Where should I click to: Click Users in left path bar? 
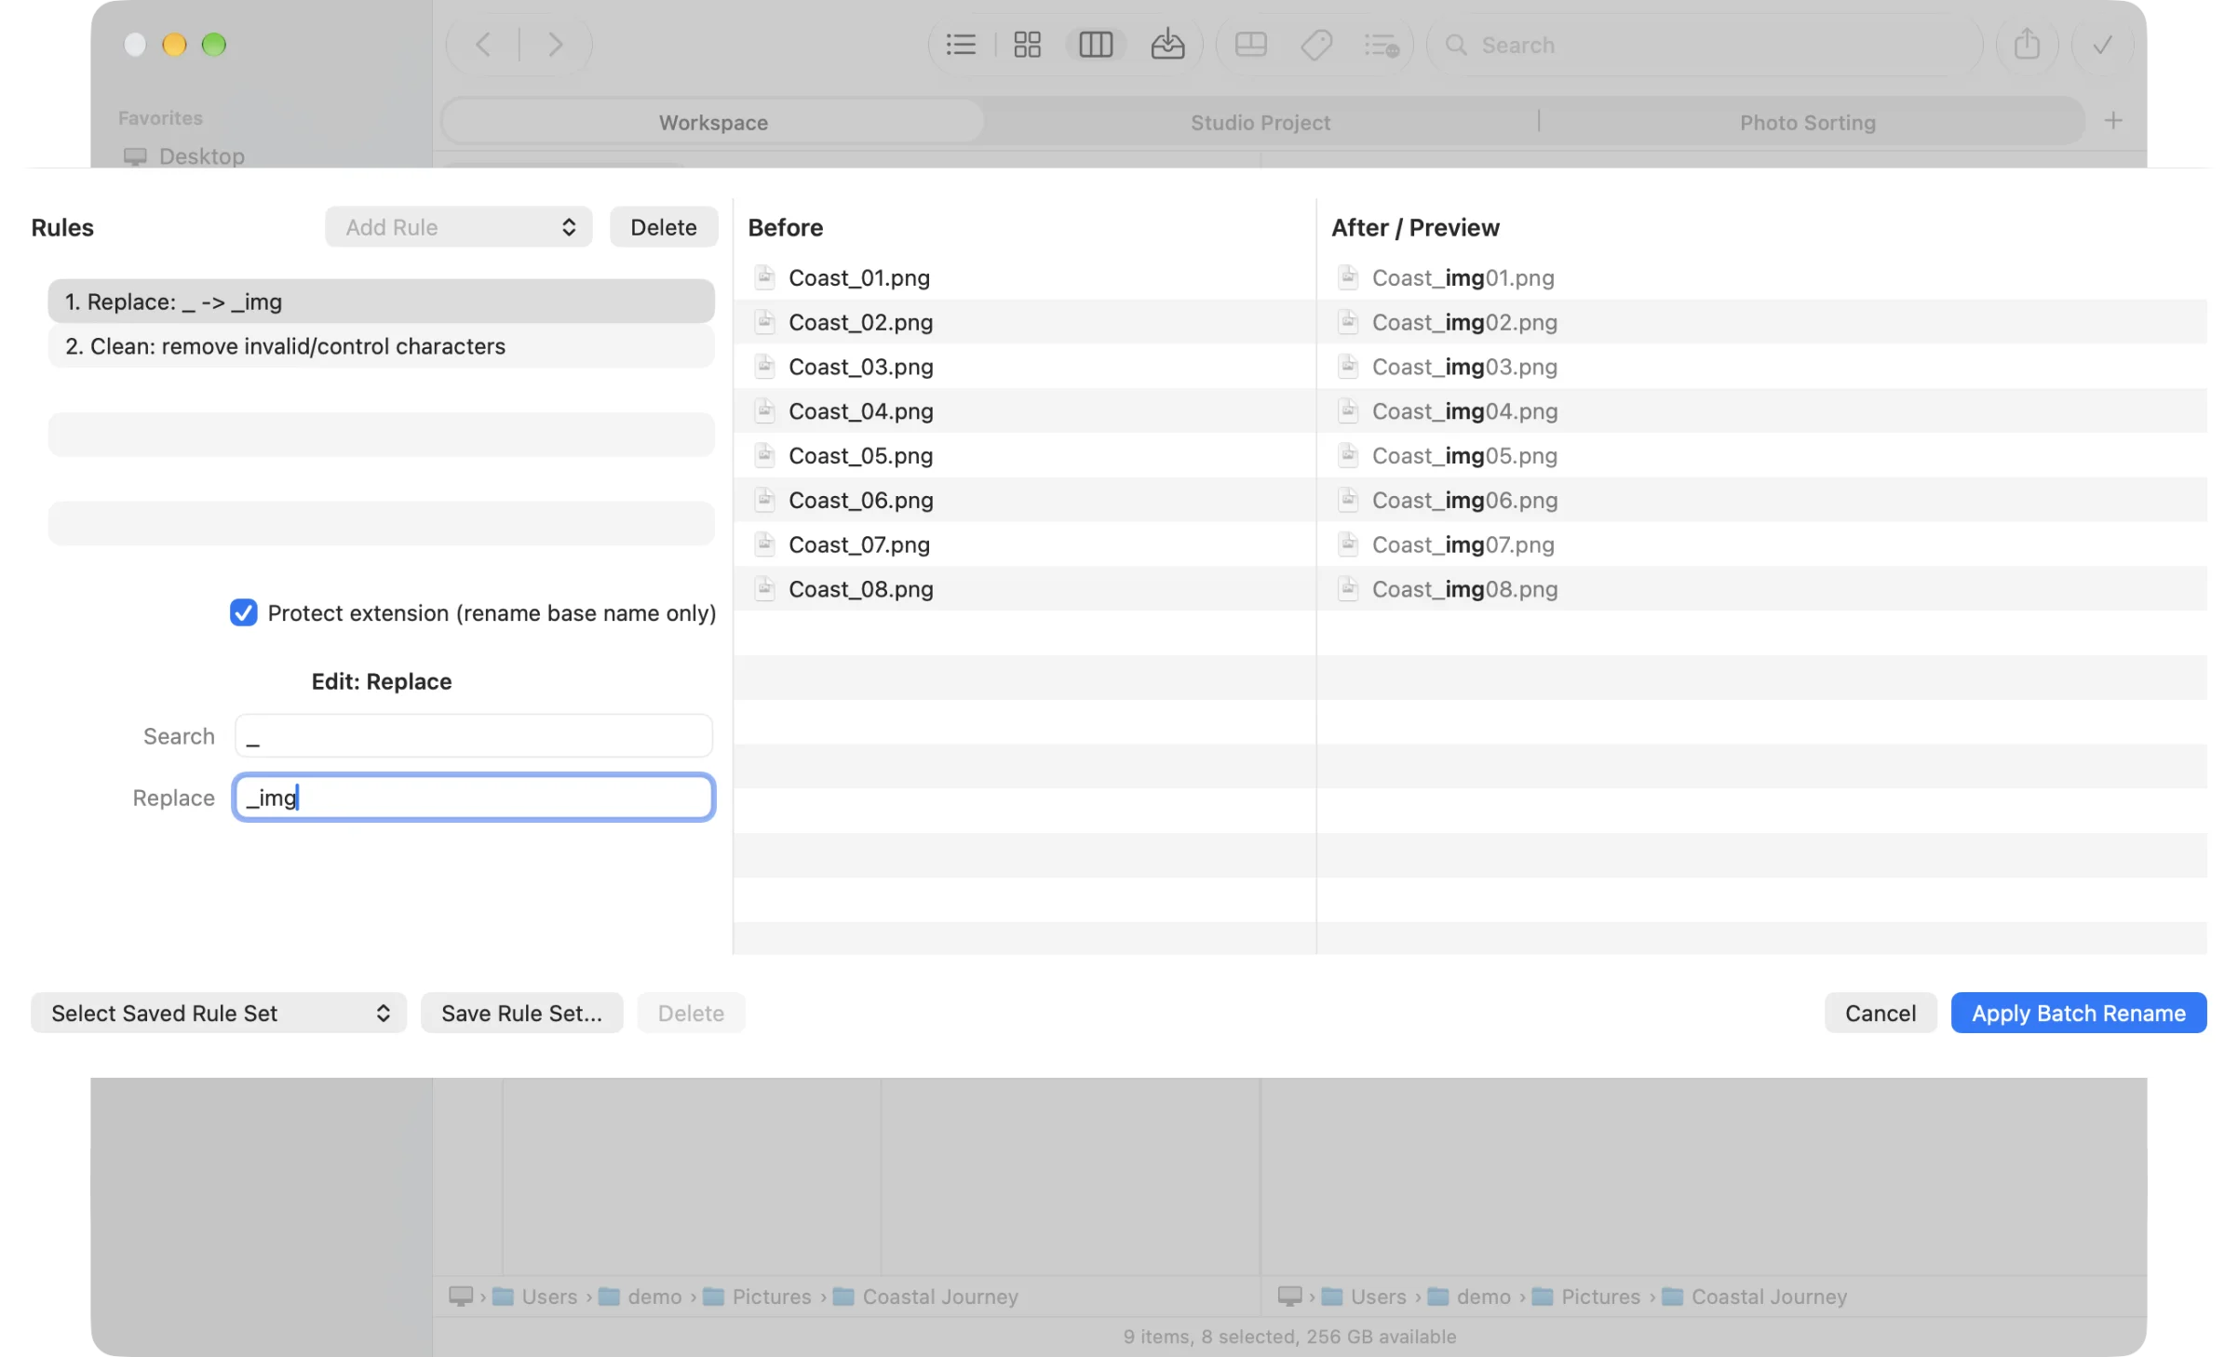pyautogui.click(x=549, y=1297)
